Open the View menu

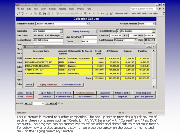36,9
